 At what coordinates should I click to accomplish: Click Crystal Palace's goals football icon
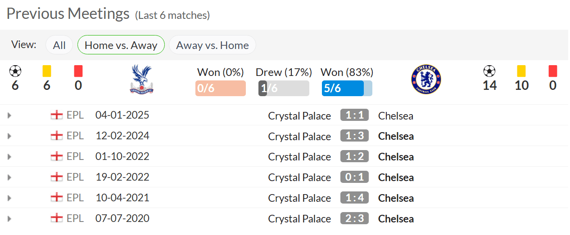(15, 71)
